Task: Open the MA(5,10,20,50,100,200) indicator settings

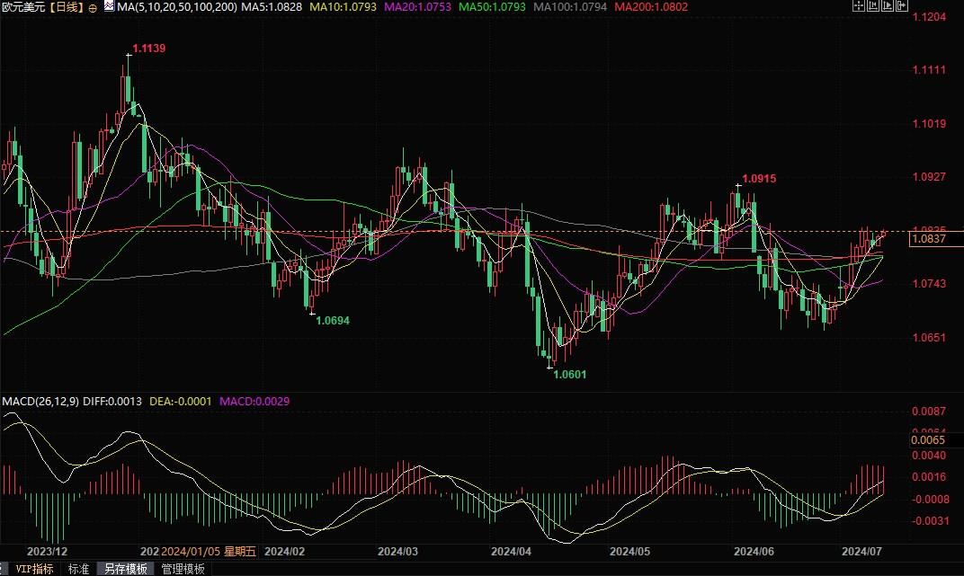Action: click(177, 7)
